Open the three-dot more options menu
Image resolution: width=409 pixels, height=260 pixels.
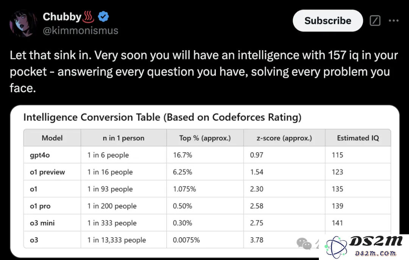393,20
